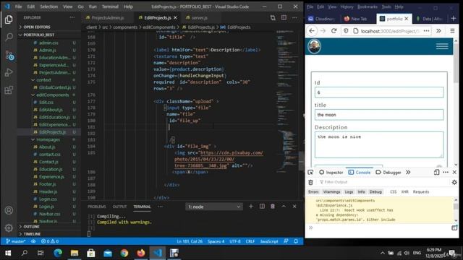
Task: Open the 1: node terminal dropdown
Action: 214,207
